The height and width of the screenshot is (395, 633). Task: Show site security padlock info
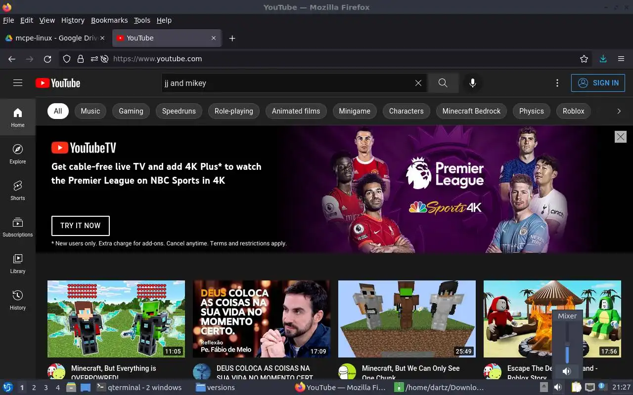click(81, 59)
